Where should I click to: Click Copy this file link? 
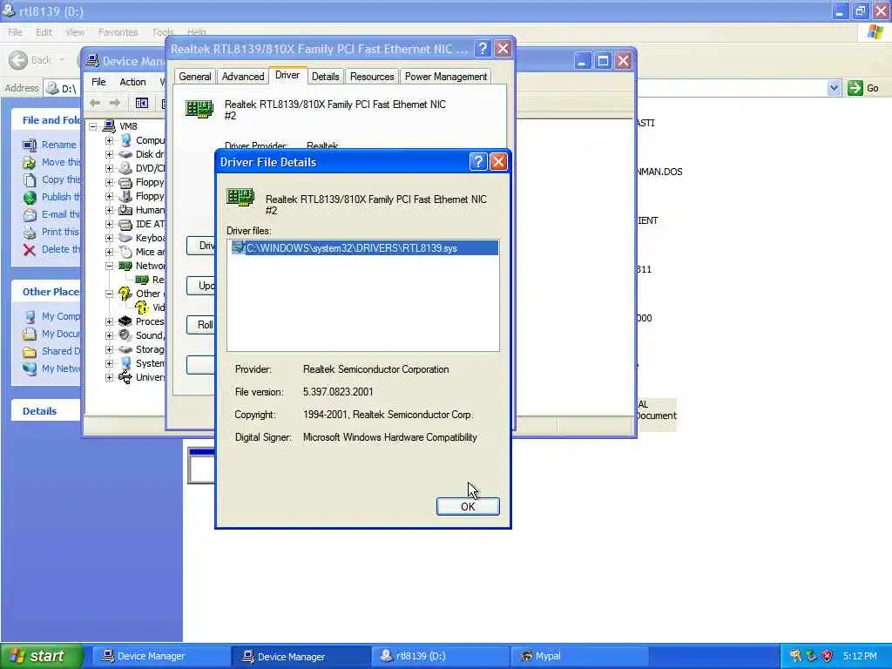click(62, 179)
